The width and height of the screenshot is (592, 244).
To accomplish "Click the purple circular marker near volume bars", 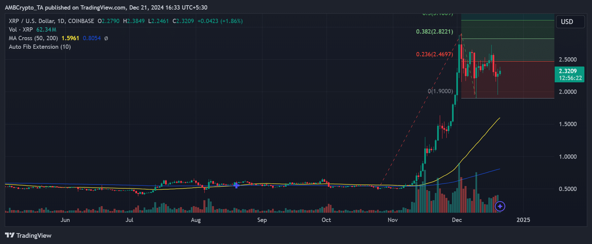I will pyautogui.click(x=500, y=206).
